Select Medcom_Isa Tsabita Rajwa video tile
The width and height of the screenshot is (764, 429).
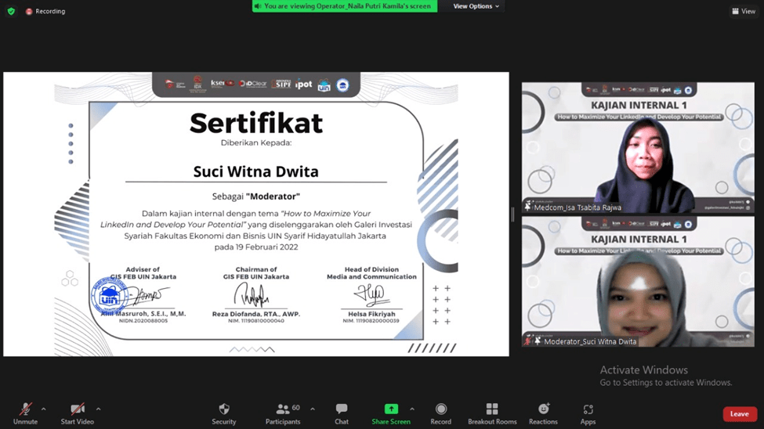[638, 147]
